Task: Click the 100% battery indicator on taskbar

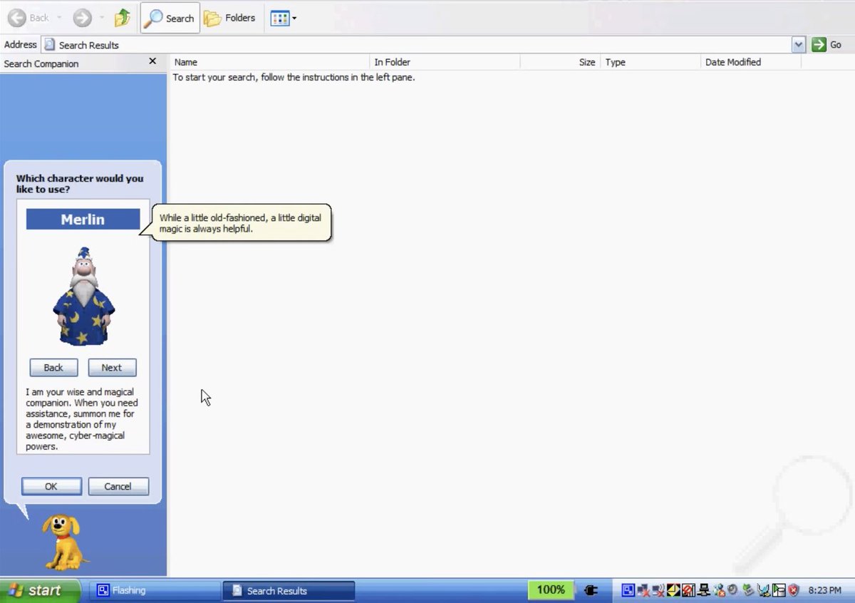Action: coord(550,590)
